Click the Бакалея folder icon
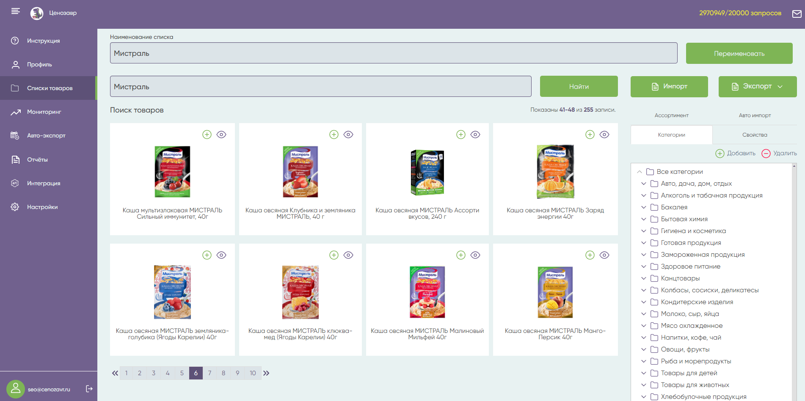The height and width of the screenshot is (401, 805). 654,207
